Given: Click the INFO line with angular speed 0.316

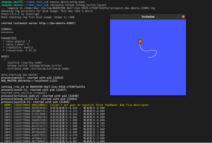Looking at the screenshot, I should pos(53,123).
